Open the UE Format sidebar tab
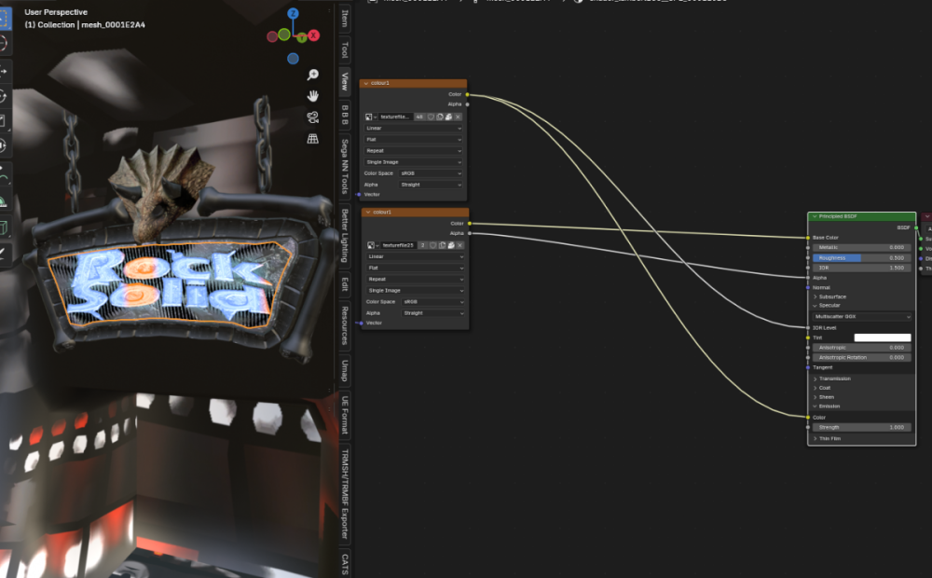This screenshot has height=578, width=932. (344, 415)
